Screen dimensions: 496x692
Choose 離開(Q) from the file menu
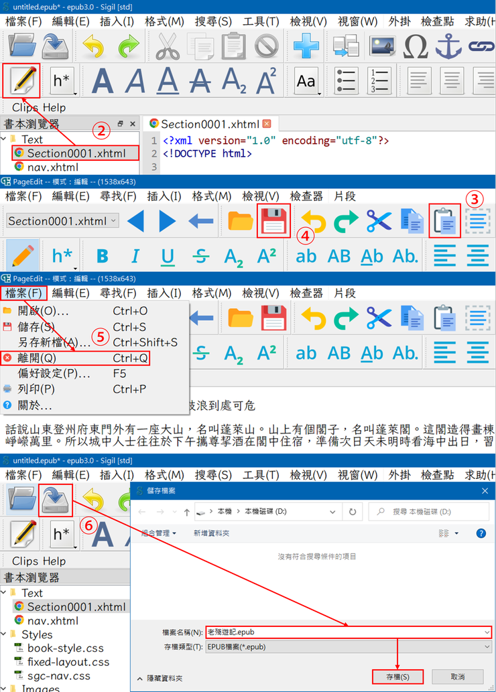[x=37, y=358]
